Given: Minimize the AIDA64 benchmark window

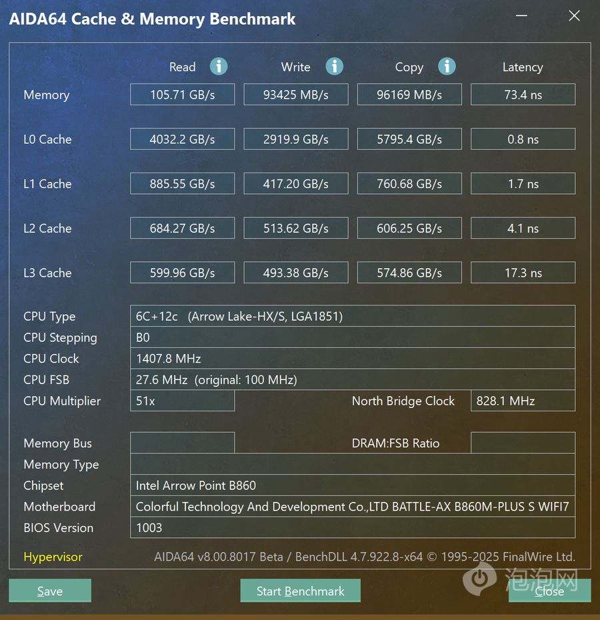Looking at the screenshot, I should pyautogui.click(x=521, y=16).
